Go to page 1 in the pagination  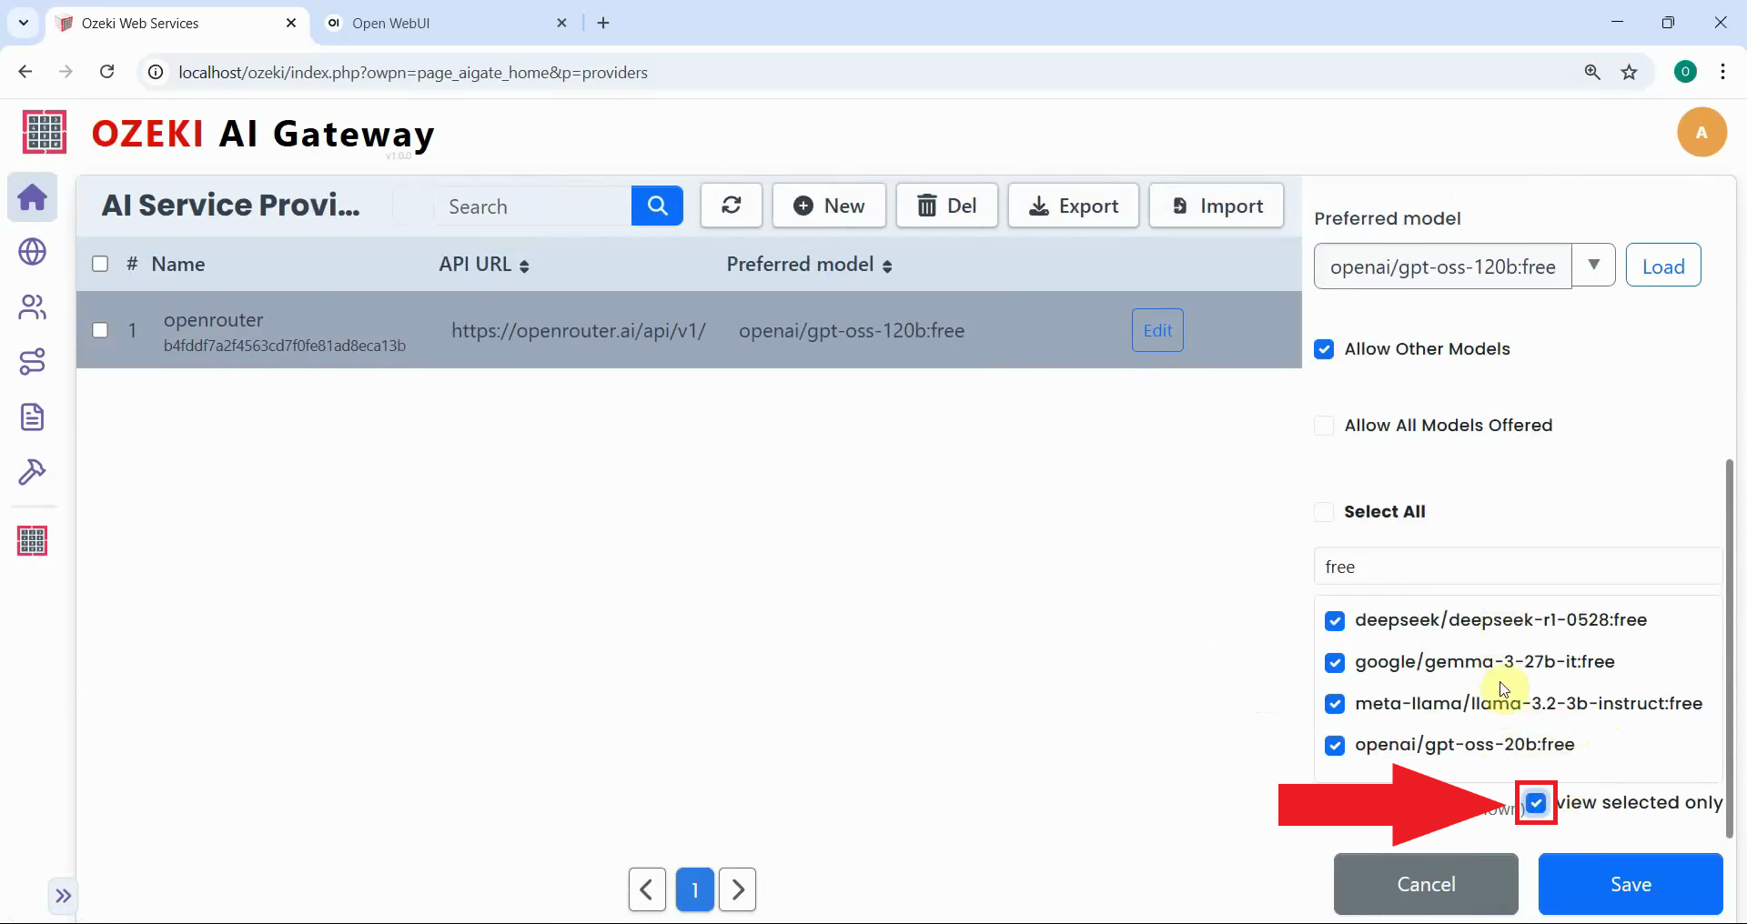[x=694, y=889]
